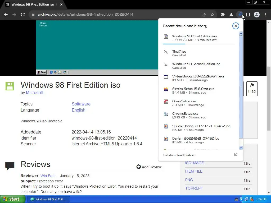Viewport: 271px width, 203px height.
Task: Click up arrow in download list scrollbar
Action: tap(241, 34)
